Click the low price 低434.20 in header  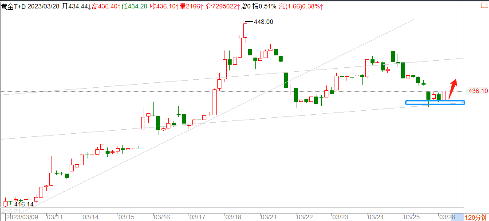click(x=134, y=6)
